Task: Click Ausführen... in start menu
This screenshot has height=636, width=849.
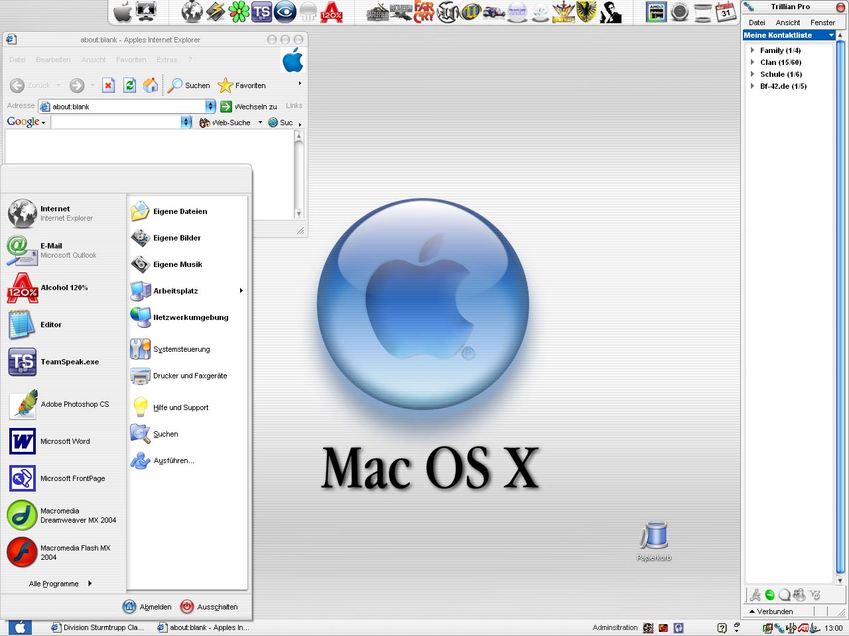Action: click(x=187, y=460)
